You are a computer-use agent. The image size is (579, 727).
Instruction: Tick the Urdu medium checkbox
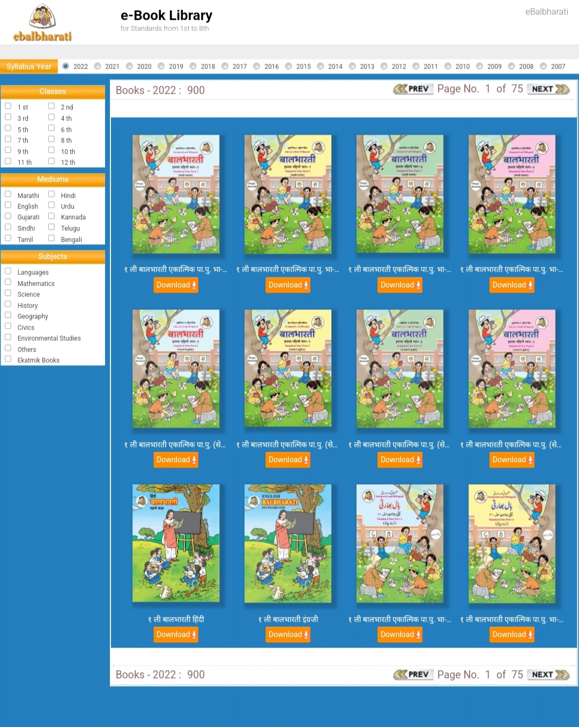tap(51, 205)
